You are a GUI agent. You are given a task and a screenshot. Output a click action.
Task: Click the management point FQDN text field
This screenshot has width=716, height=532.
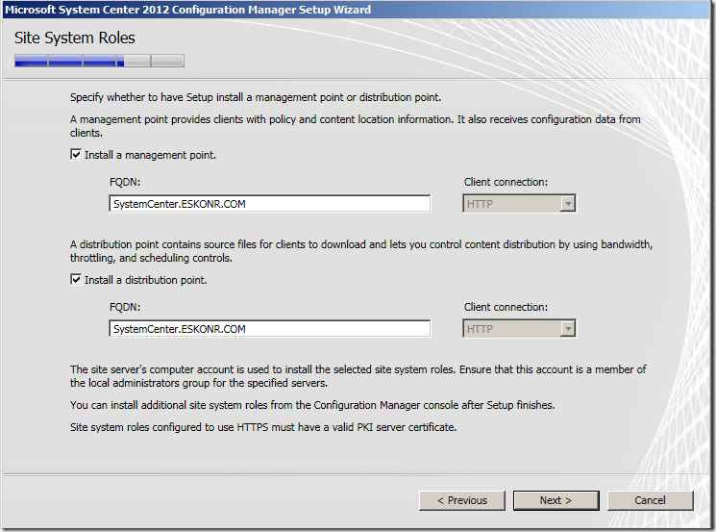(269, 203)
